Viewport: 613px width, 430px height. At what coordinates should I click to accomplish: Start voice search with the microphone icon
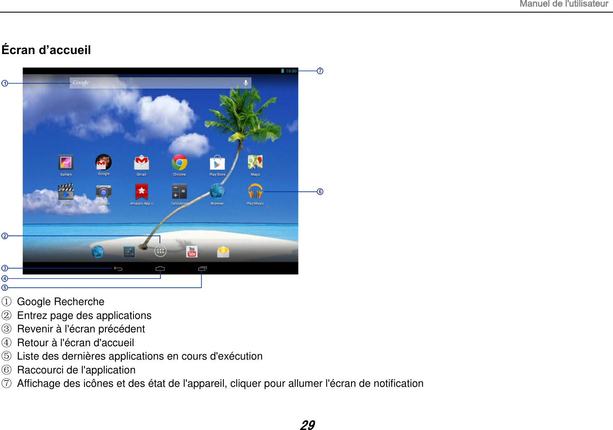pos(246,83)
